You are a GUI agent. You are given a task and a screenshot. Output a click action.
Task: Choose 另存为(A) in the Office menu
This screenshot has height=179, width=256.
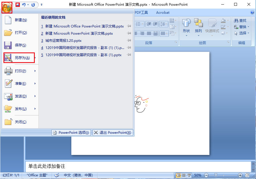pos(19,58)
